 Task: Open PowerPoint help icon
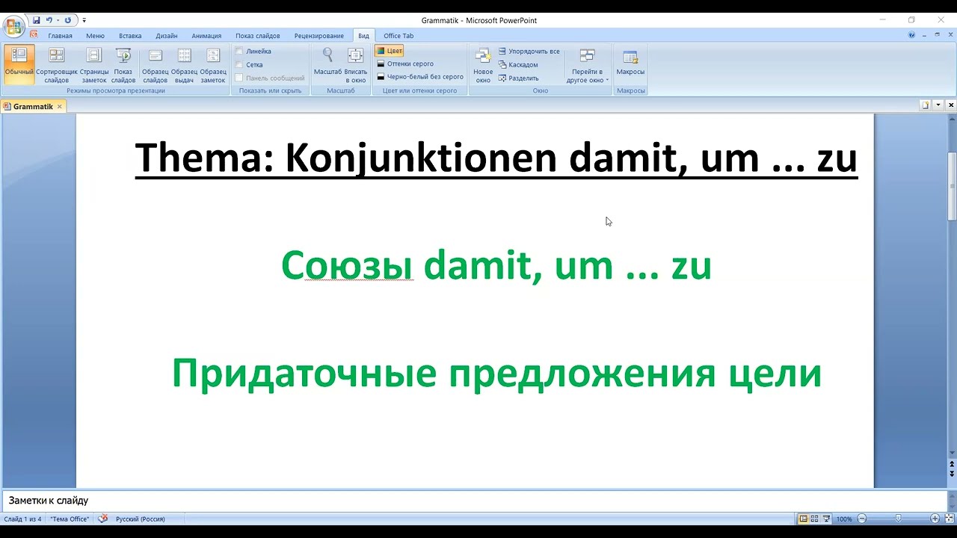tap(911, 35)
